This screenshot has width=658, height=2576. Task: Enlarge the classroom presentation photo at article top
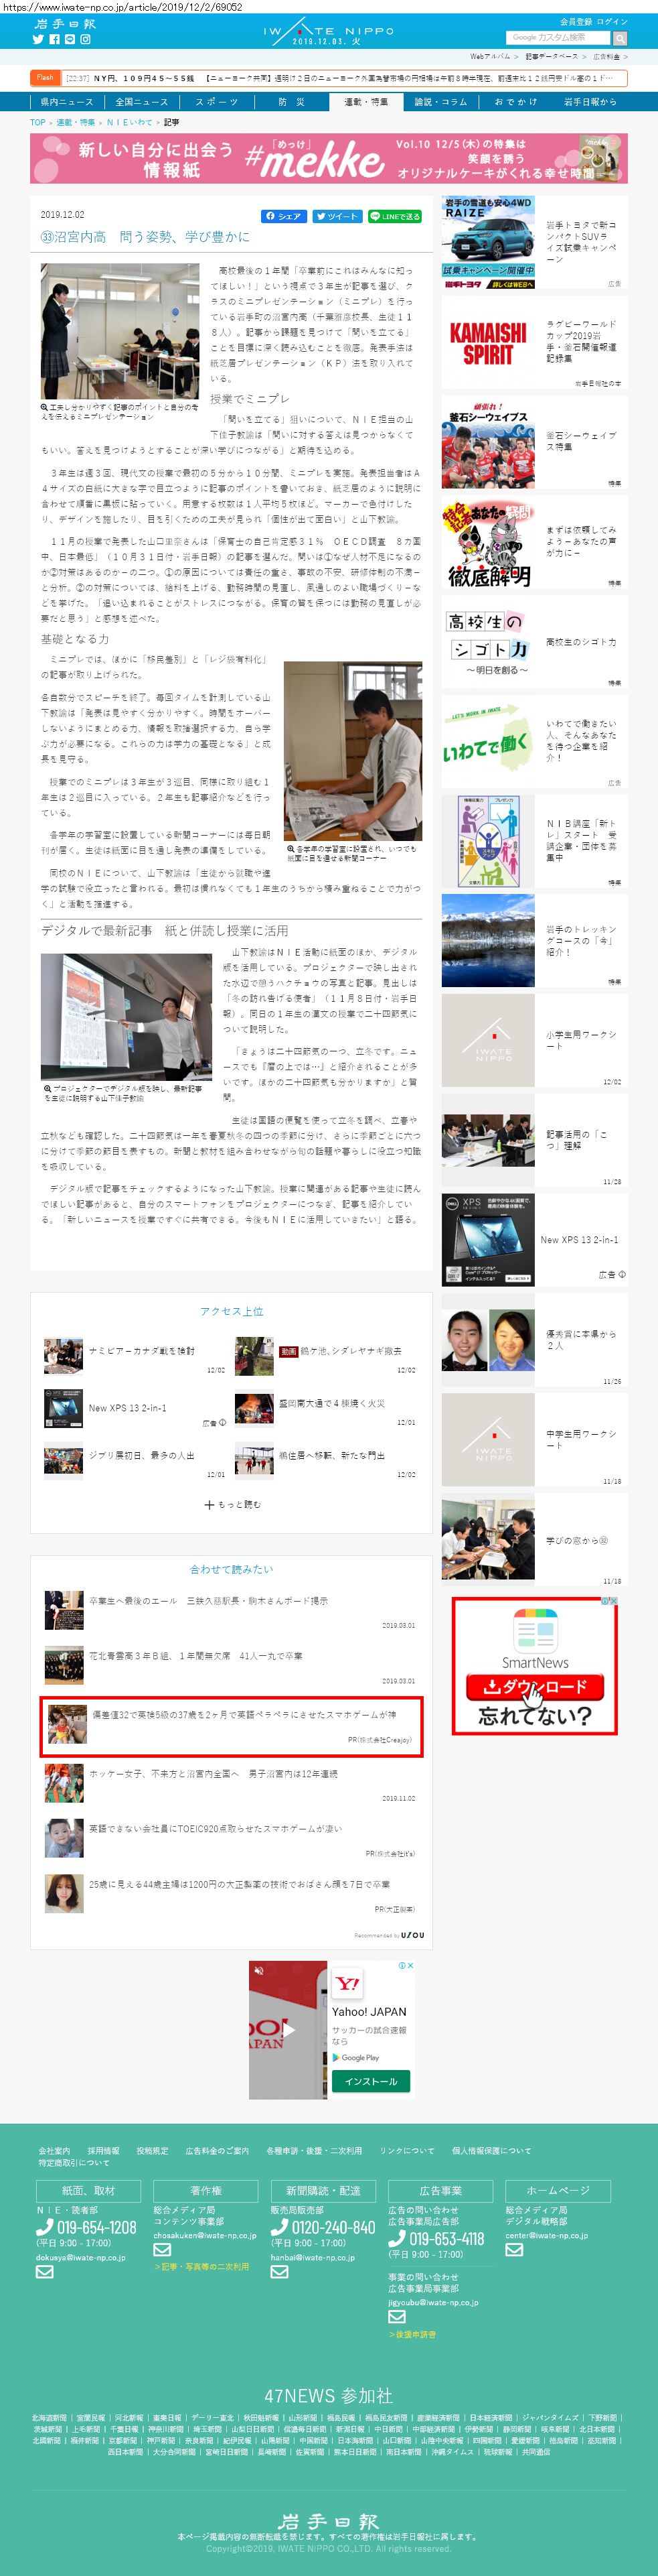click(119, 331)
